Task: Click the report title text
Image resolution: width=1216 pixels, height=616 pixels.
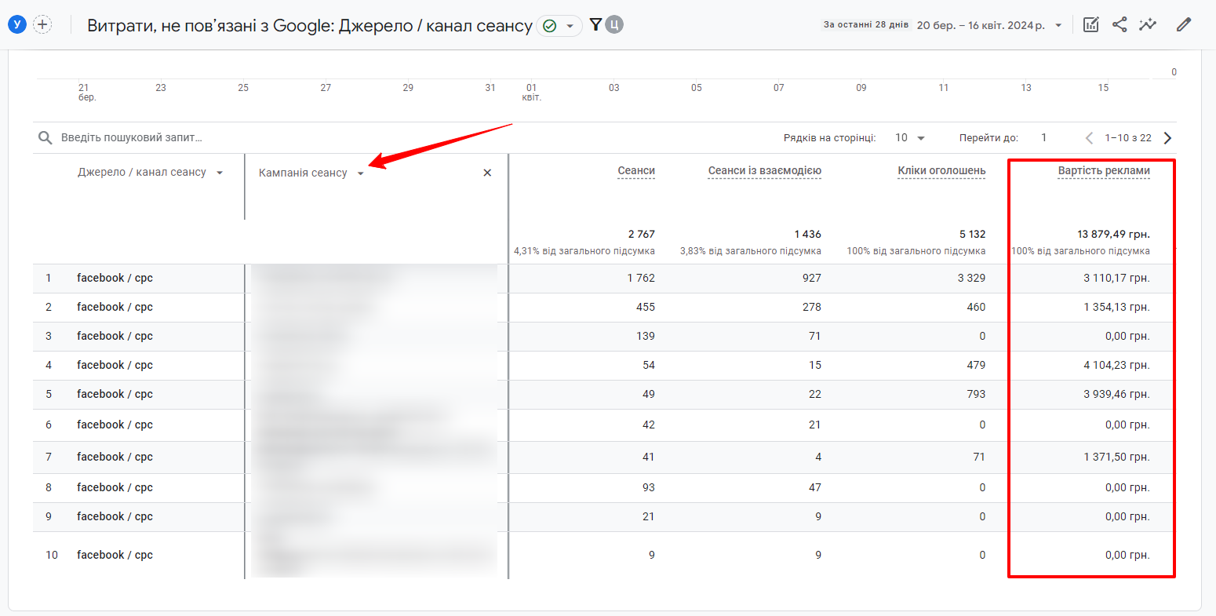Action: (310, 26)
